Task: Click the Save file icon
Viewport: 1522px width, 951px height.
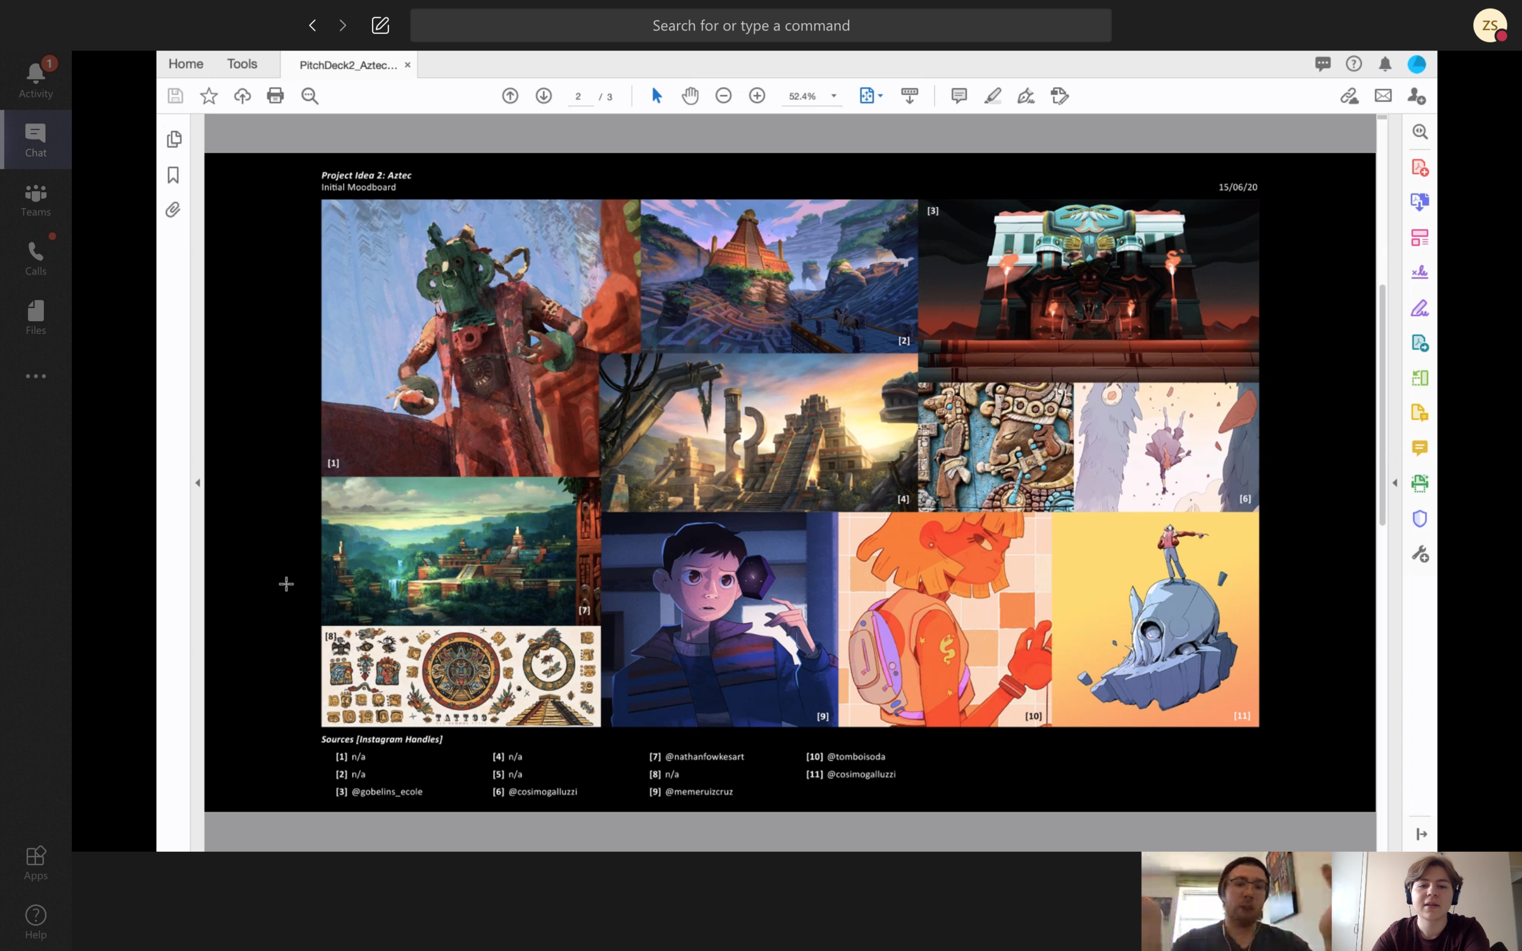Action: (175, 96)
